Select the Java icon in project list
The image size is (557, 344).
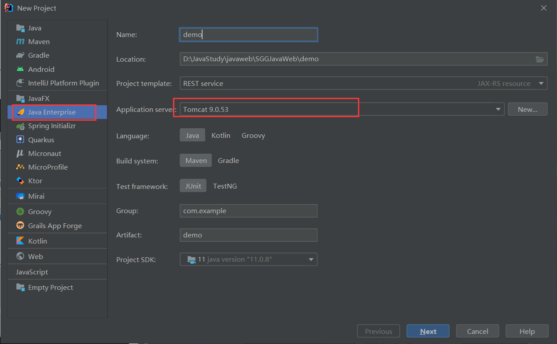20,28
